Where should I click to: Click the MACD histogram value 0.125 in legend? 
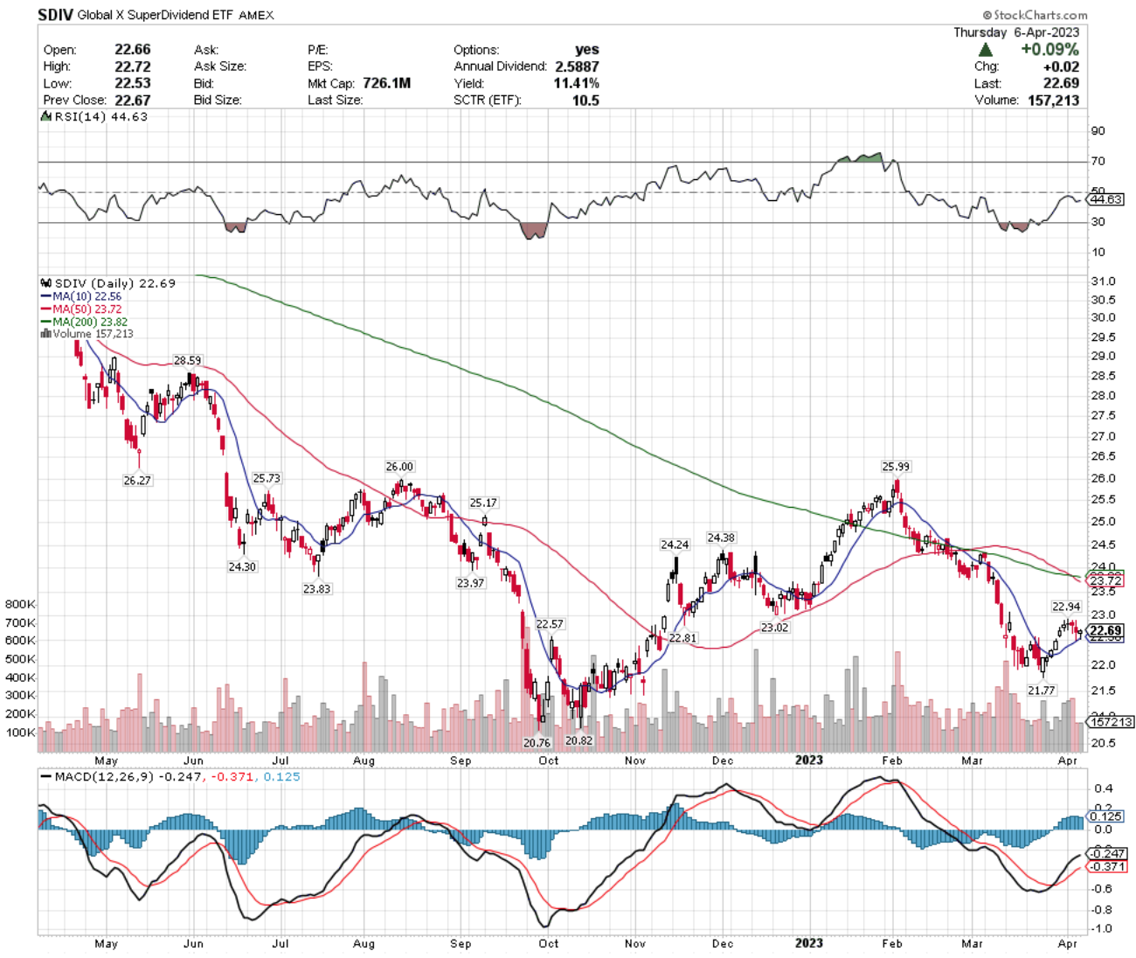tap(281, 776)
